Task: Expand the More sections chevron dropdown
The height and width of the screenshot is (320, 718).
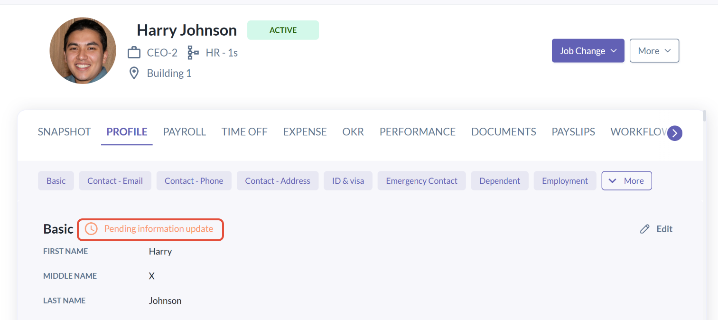Action: point(626,181)
